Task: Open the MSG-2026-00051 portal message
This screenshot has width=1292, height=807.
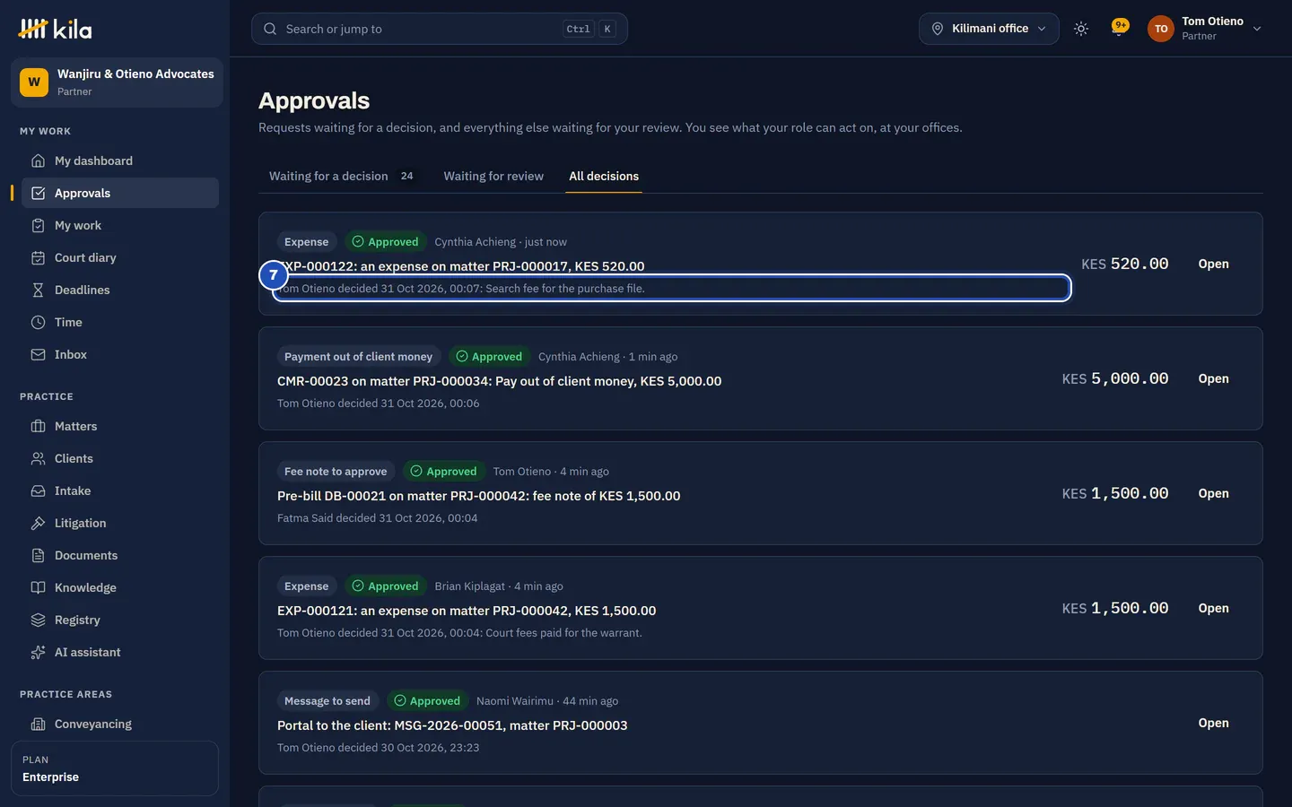Action: pos(1213,723)
